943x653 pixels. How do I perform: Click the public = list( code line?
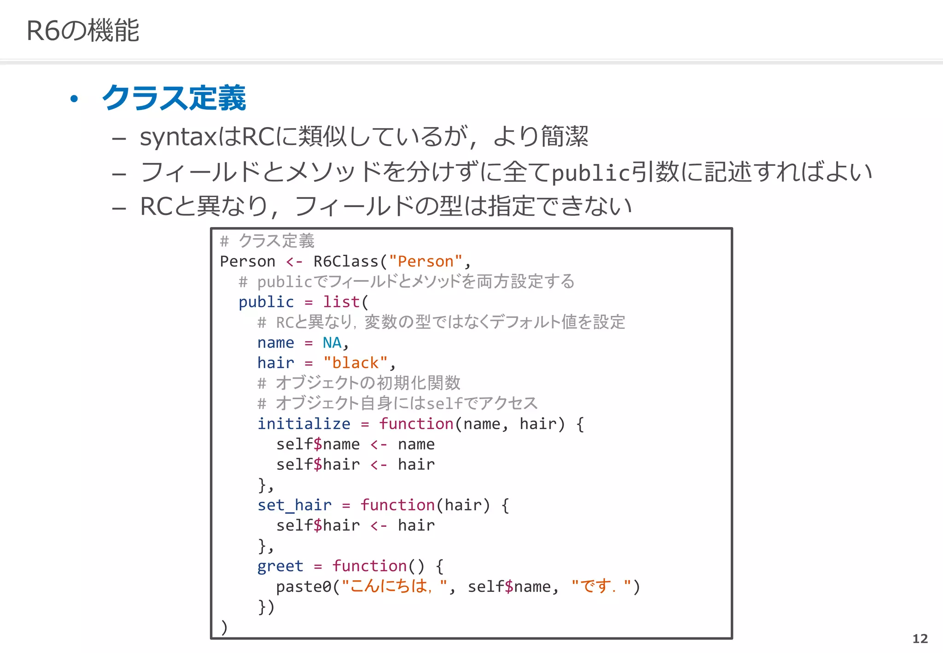pos(303,302)
